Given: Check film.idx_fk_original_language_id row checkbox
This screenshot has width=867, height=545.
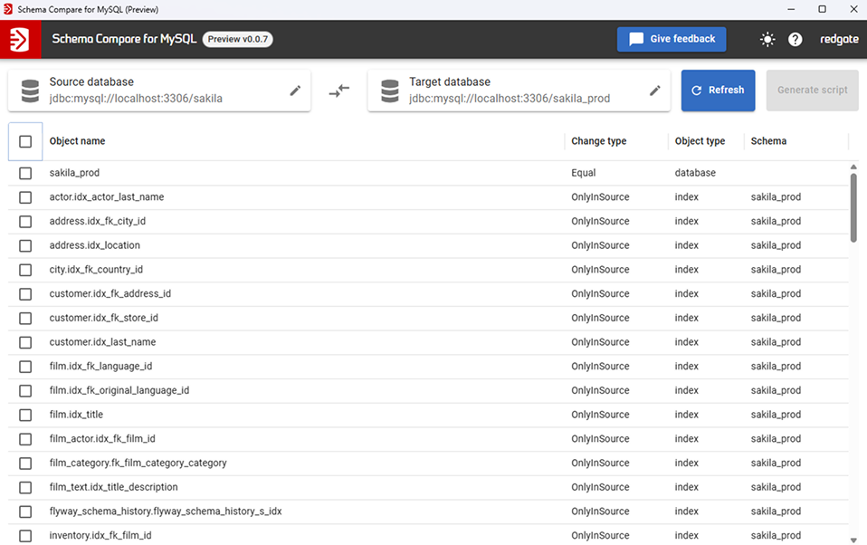Looking at the screenshot, I should coord(25,390).
